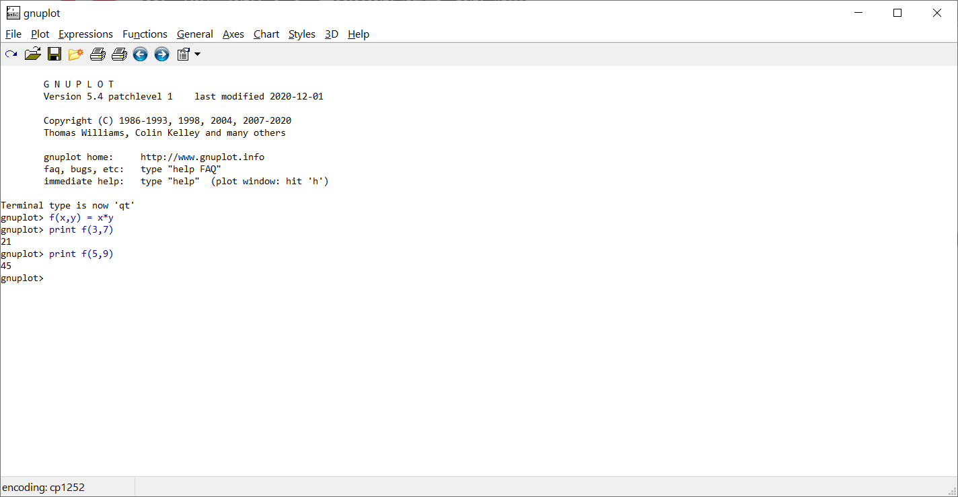This screenshot has height=497, width=958.
Task: Minimize the gnuplot window
Action: click(858, 13)
